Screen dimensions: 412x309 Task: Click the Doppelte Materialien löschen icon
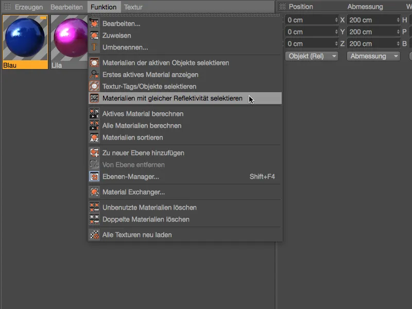(95, 219)
